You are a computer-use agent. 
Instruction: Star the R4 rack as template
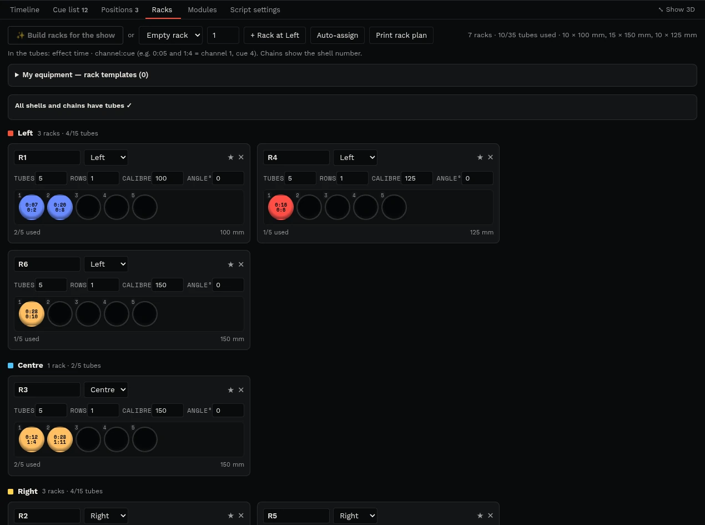coord(480,157)
